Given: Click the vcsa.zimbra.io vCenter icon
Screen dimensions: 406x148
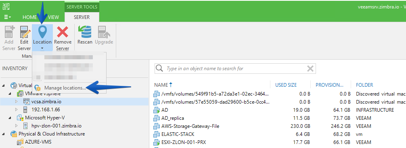Looking at the screenshot, I should point(27,102).
